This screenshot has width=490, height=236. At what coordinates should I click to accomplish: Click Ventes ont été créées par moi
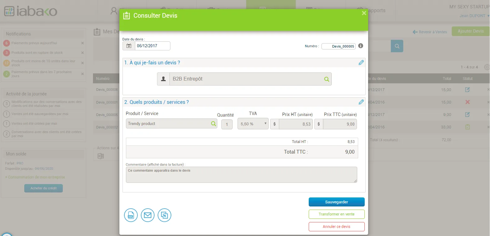tap(34, 123)
